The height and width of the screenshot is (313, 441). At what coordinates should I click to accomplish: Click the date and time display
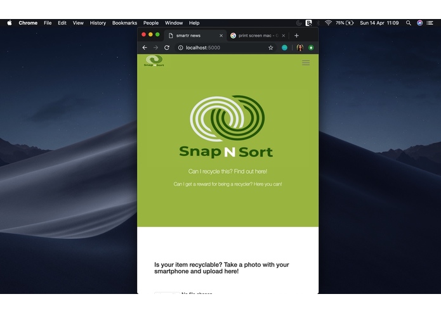click(379, 23)
